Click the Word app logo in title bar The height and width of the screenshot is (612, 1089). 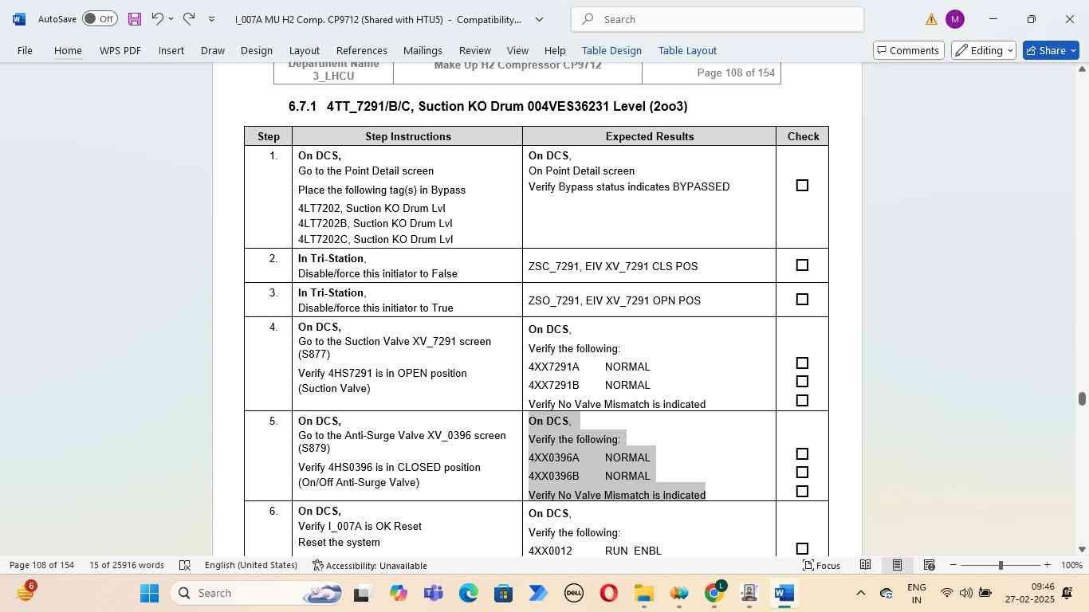tap(19, 19)
